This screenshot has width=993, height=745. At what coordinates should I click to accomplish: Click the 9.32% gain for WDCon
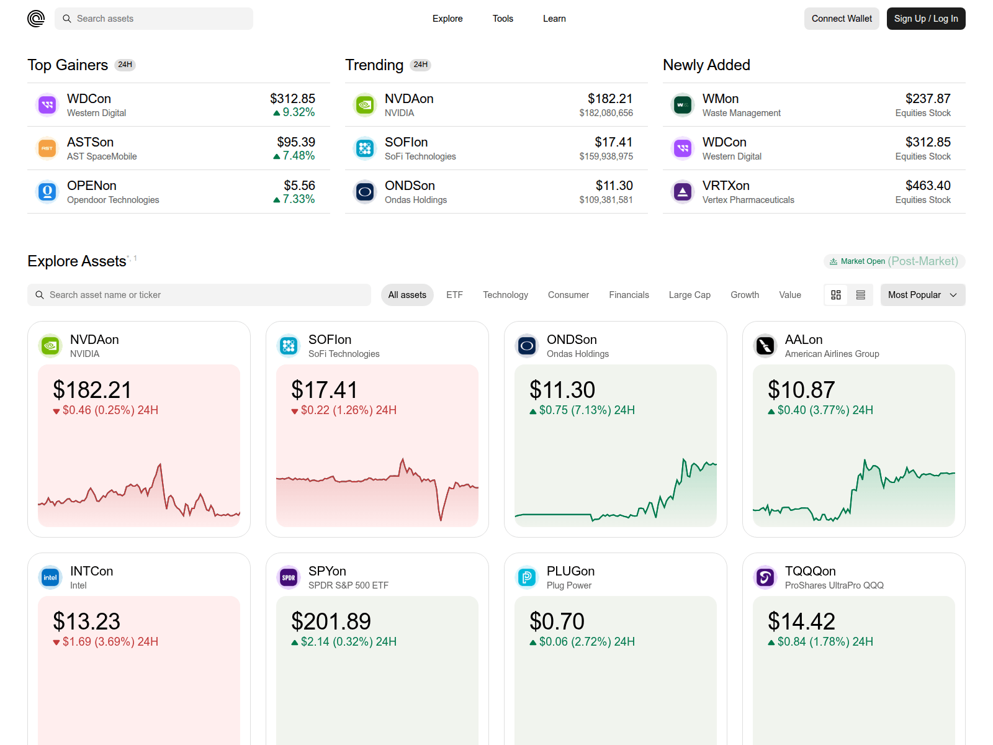[x=294, y=112]
